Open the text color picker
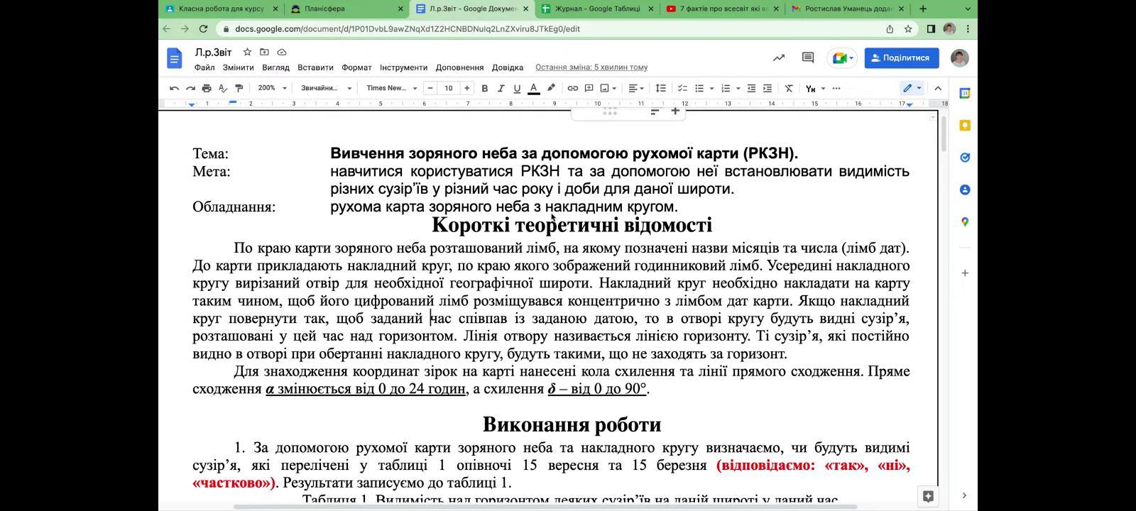 click(533, 88)
